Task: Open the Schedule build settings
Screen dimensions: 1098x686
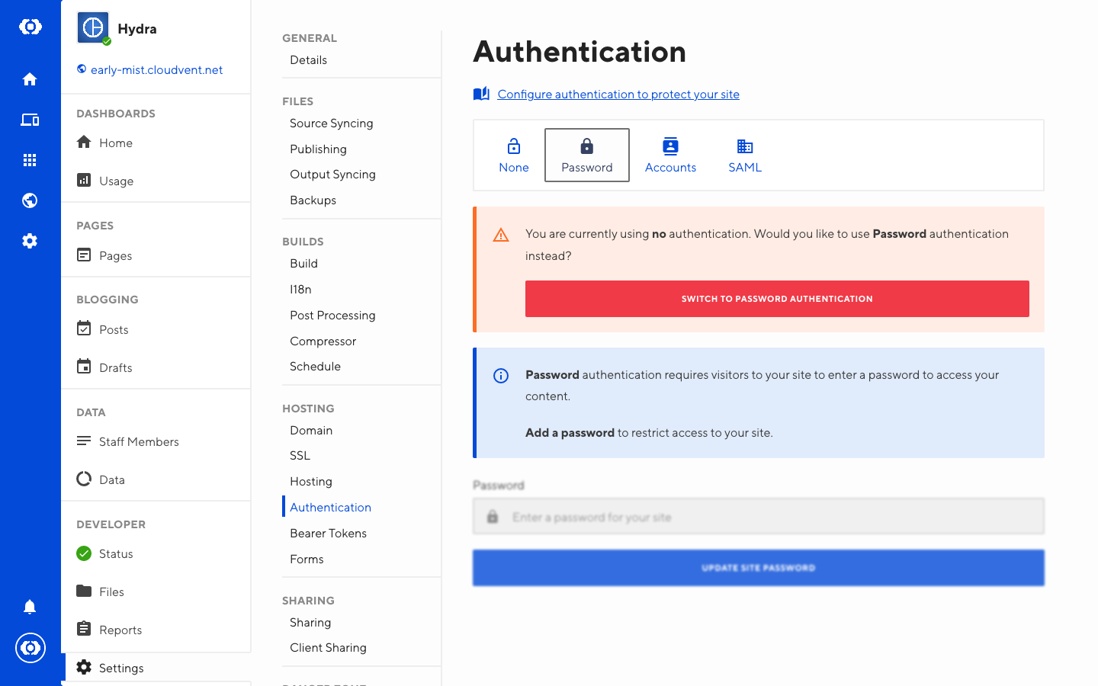Action: click(x=316, y=367)
